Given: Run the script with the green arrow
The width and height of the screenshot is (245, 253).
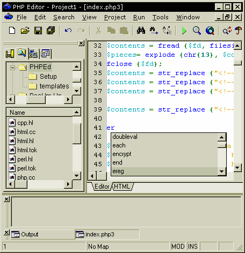Looking at the screenshot, I should coord(184,31).
